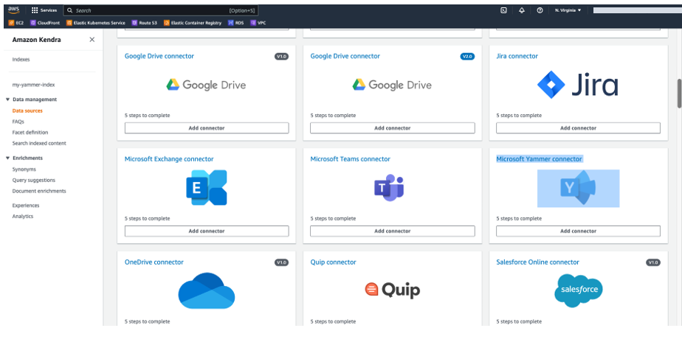
Task: Open the EC2 bookmark
Action: 16,23
